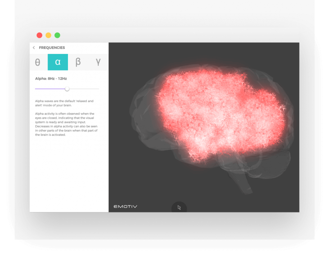The height and width of the screenshot is (257, 329).
Task: Close the window with red button
Action: click(40, 35)
